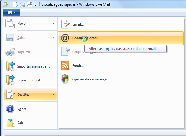This screenshot has height=136, width=186.
Task: Select the Opções menu entry
Action: pos(30,95)
